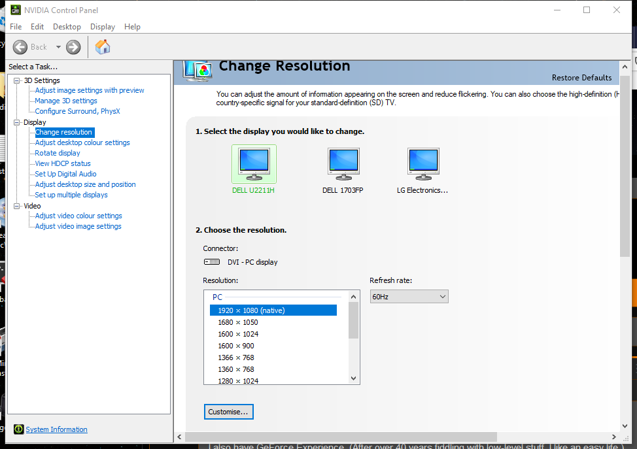Image resolution: width=637 pixels, height=449 pixels.
Task: Open Set up multiple displays
Action: [x=71, y=195]
